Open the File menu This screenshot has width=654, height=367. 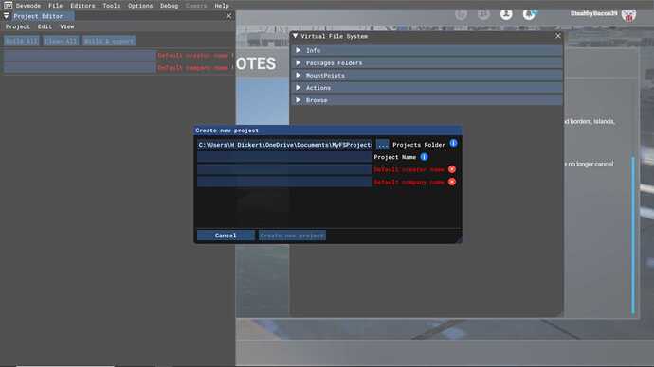[x=55, y=6]
